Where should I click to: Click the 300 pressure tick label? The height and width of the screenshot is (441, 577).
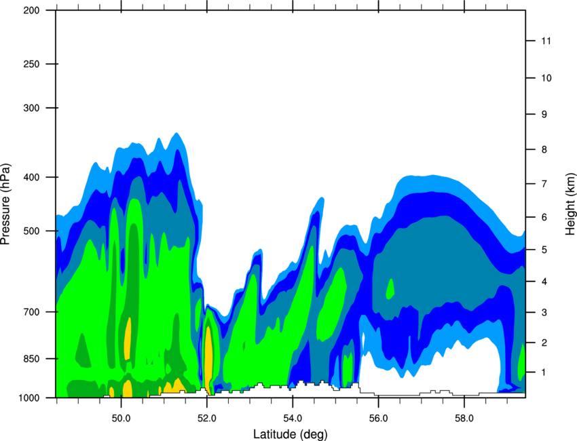(31, 108)
